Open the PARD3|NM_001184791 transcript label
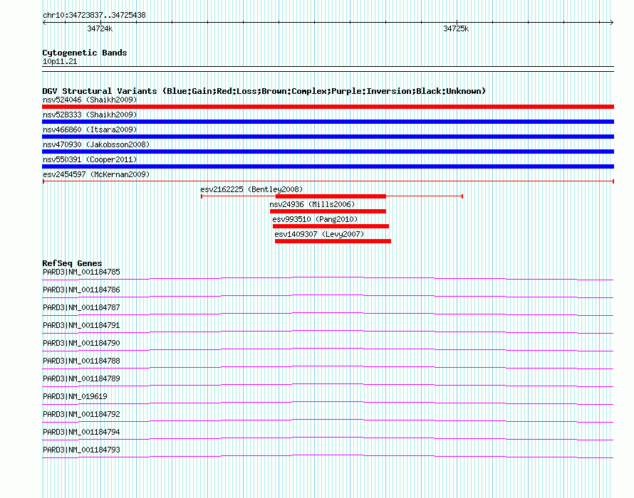634x498 pixels. [81, 326]
